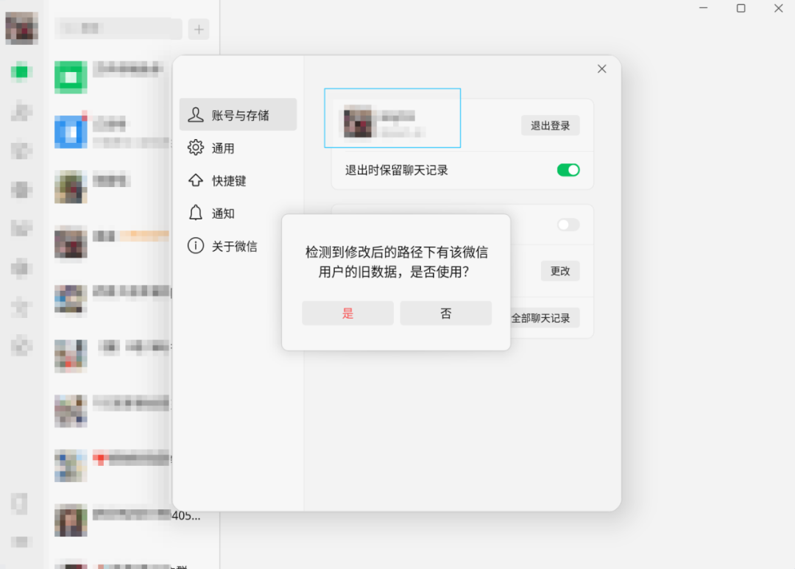Maximize the WeChat main window
This screenshot has height=569, width=795.
click(x=741, y=8)
